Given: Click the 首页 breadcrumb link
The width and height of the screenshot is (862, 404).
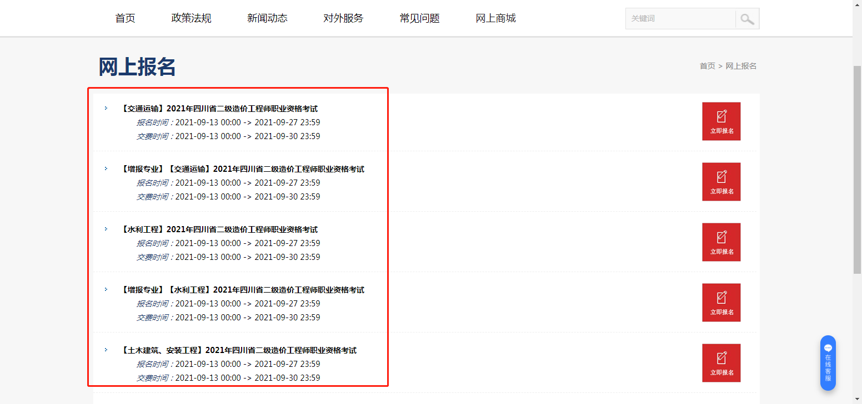Looking at the screenshot, I should click(x=707, y=66).
